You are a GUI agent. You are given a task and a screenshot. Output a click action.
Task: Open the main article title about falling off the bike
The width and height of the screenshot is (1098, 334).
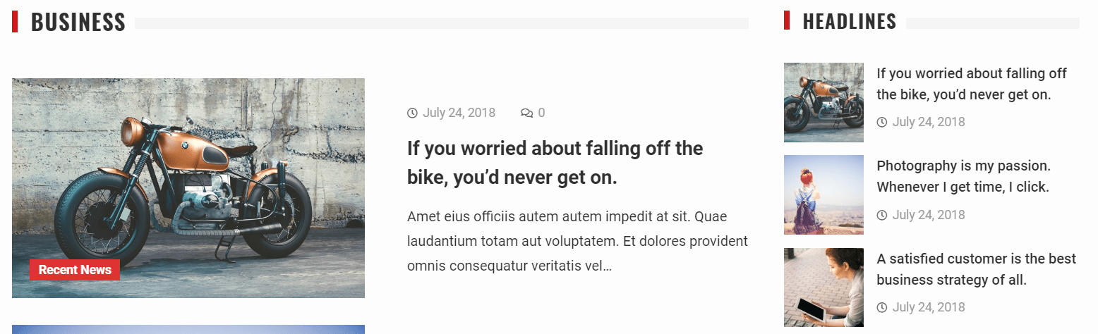point(555,163)
